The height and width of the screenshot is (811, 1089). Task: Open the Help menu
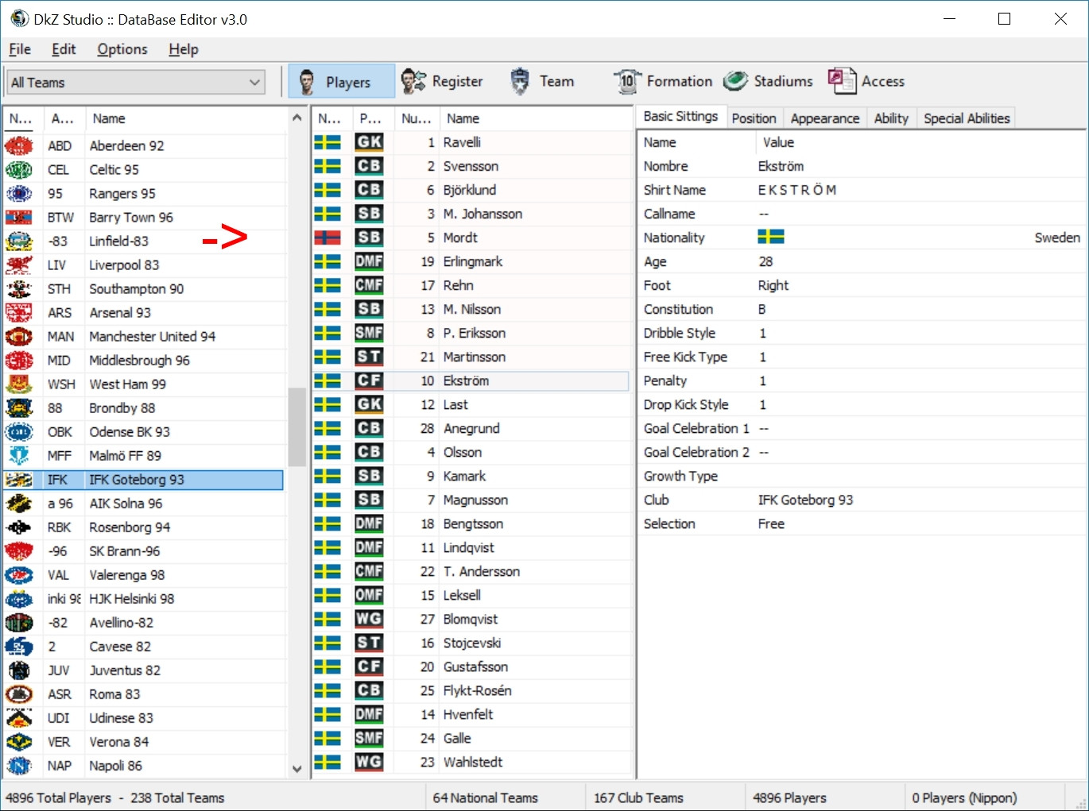[184, 49]
